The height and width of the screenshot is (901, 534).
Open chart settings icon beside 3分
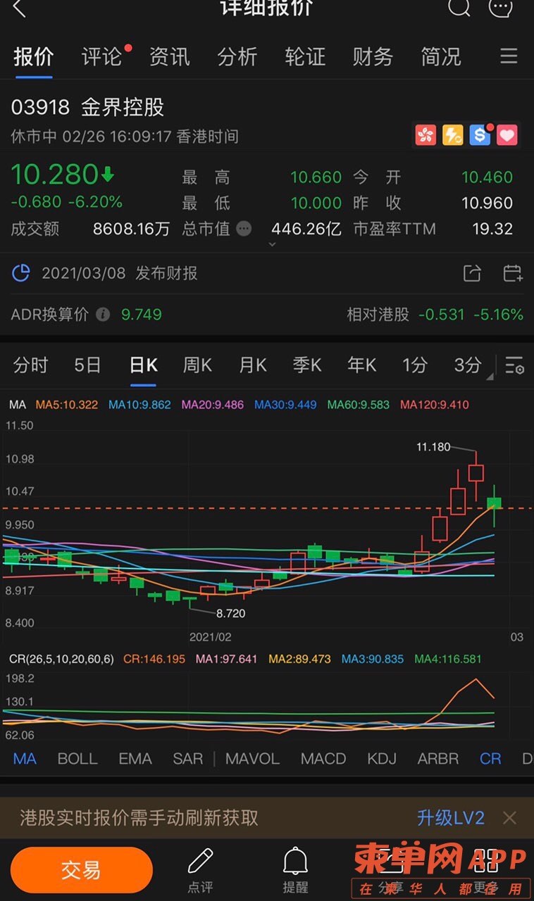515,365
